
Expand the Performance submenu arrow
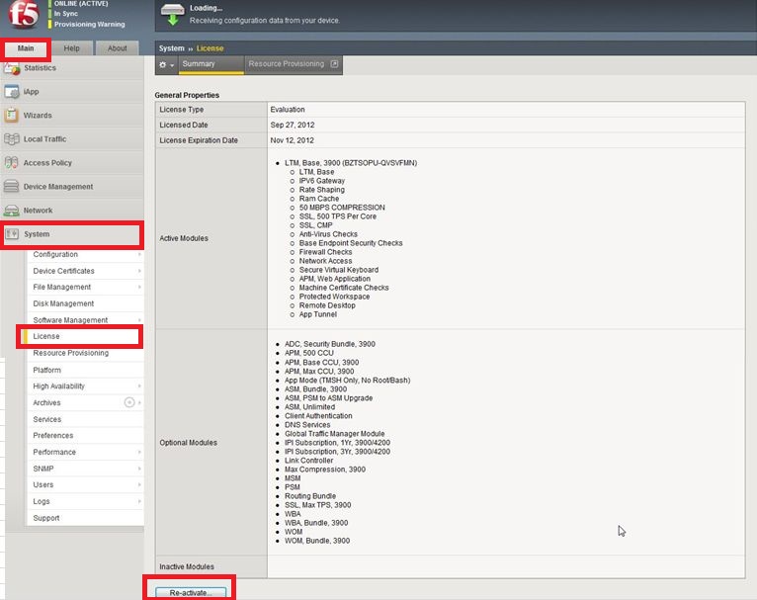click(x=139, y=452)
